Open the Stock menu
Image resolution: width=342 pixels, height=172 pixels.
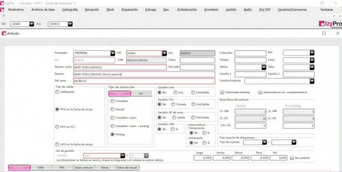pyautogui.click(x=110, y=9)
